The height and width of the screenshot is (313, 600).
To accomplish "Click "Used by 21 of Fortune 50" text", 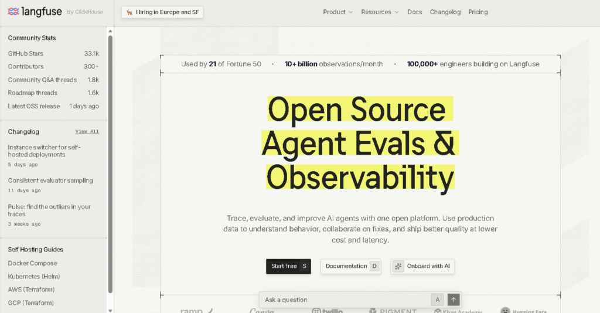I will coord(221,64).
